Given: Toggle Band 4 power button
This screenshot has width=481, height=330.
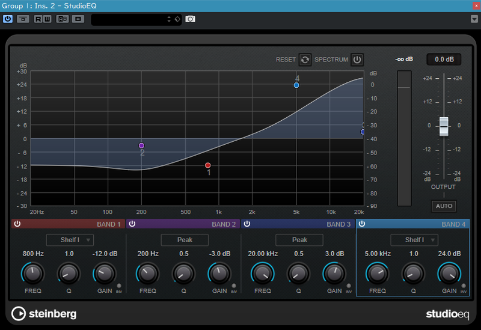Looking at the screenshot, I should click(x=362, y=224).
